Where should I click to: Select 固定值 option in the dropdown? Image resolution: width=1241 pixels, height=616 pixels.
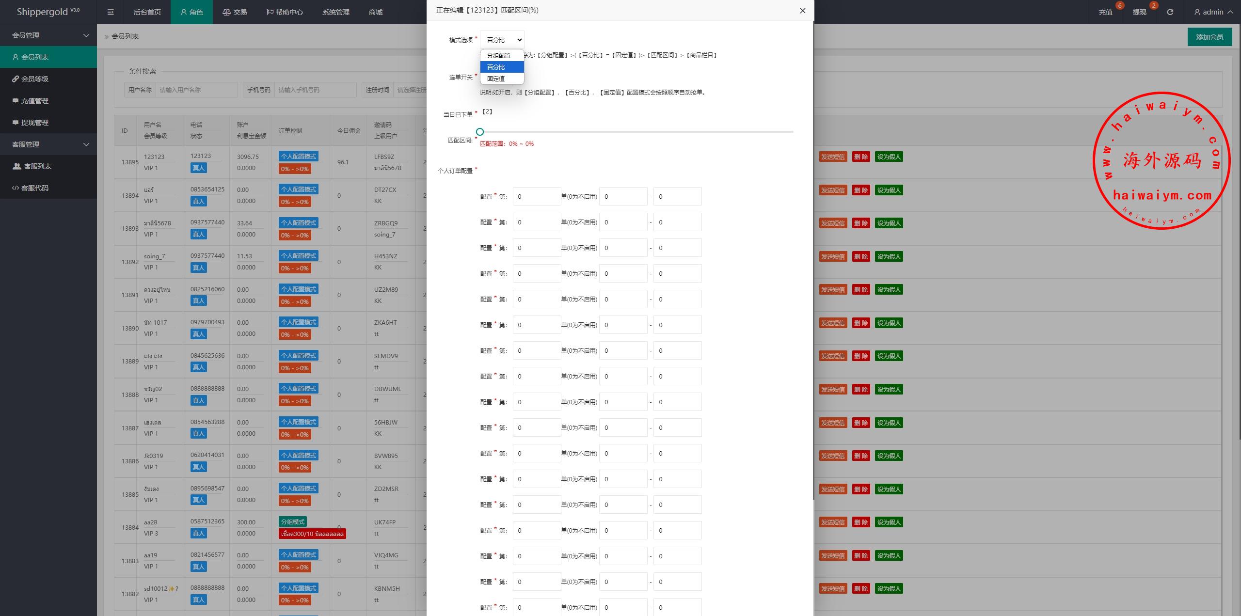[496, 79]
